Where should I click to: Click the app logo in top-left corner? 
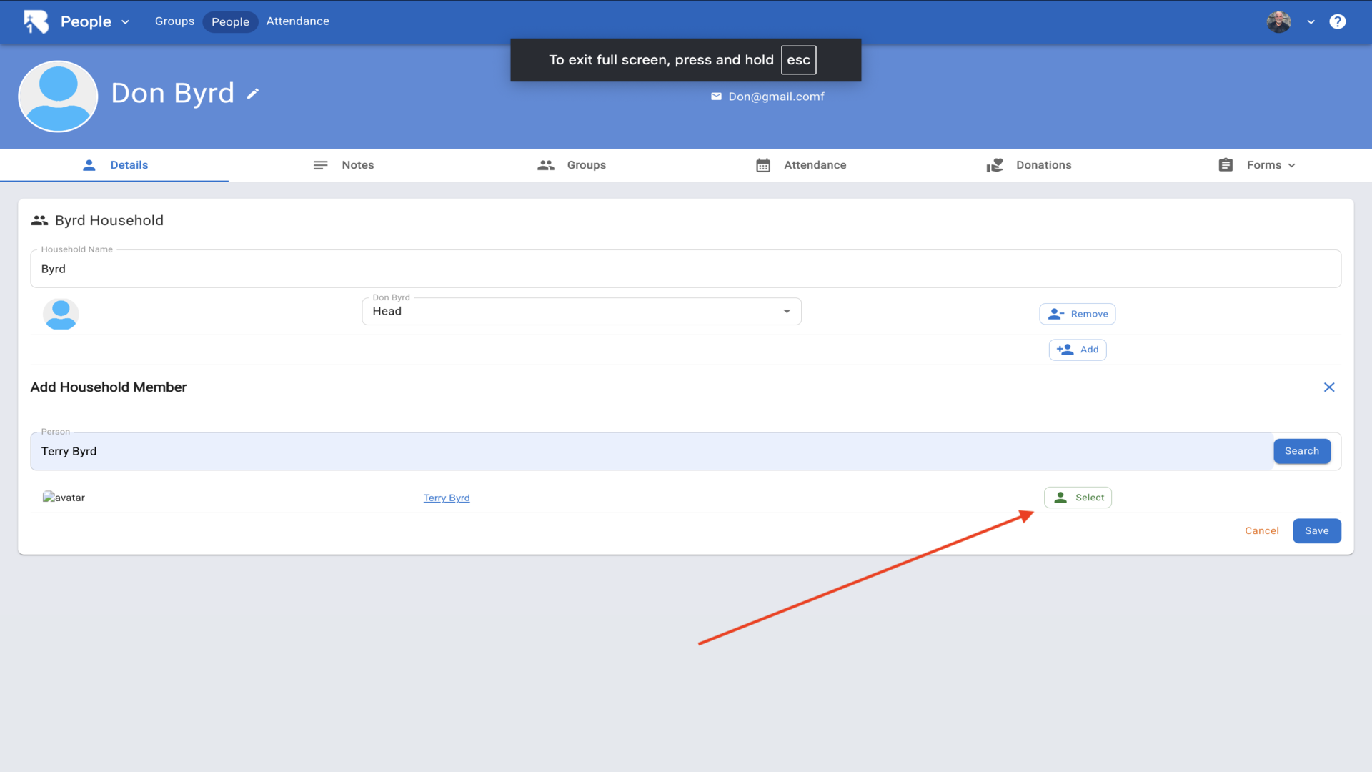pos(36,21)
